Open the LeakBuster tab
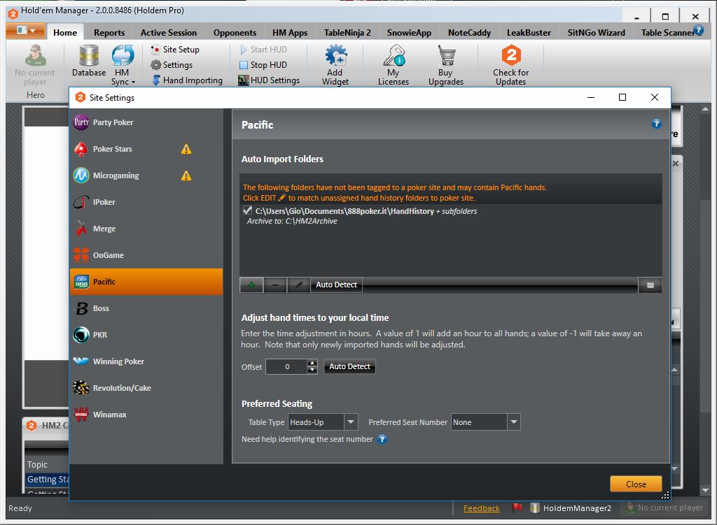The width and height of the screenshot is (717, 525). tap(529, 32)
